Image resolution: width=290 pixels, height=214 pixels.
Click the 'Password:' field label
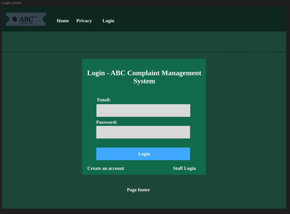click(x=107, y=122)
